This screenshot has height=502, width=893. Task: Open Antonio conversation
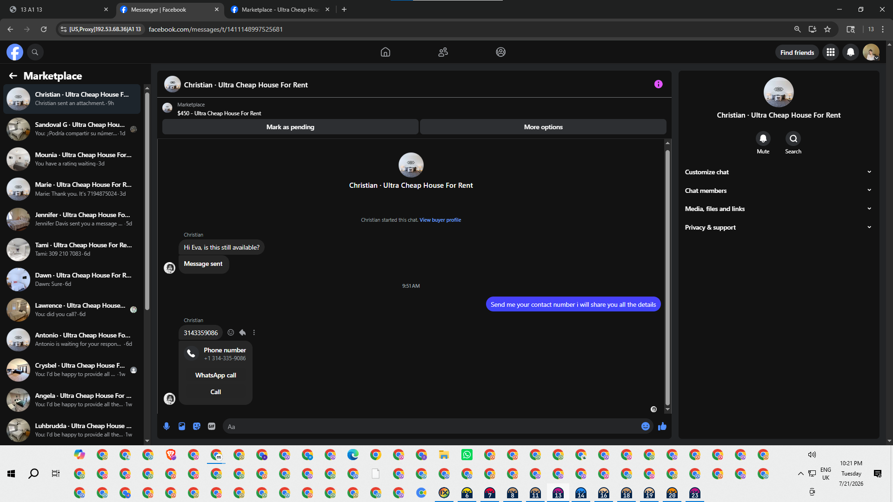tap(72, 339)
